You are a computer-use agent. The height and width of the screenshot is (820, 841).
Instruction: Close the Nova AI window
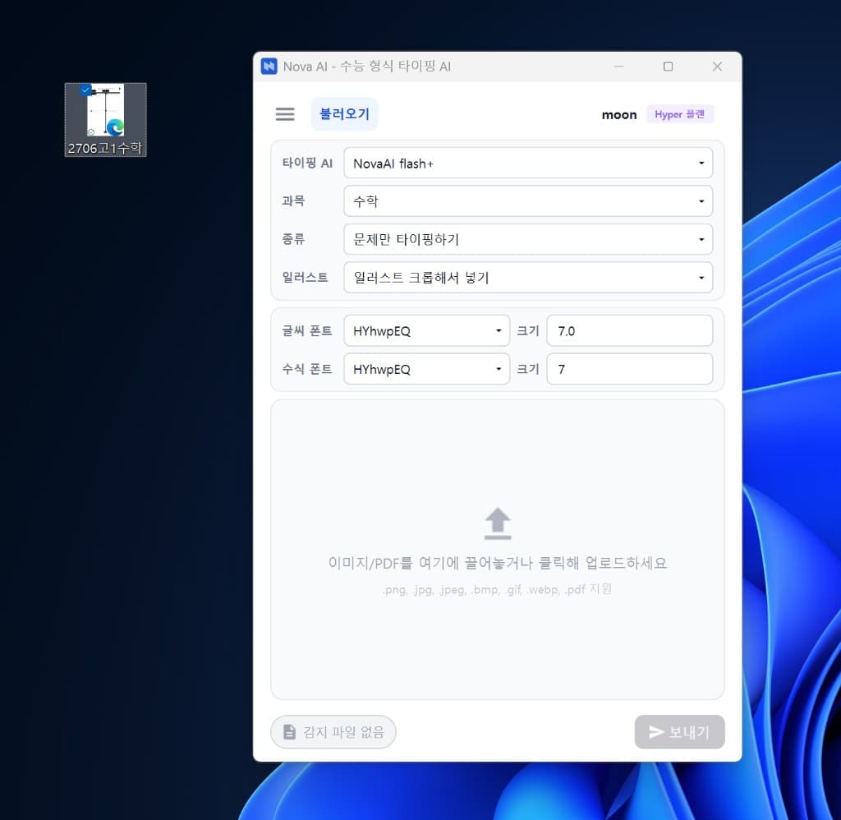pyautogui.click(x=717, y=67)
